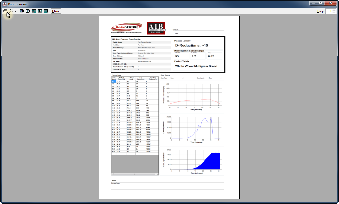Click the Print preview title bar app icon
The height and width of the screenshot is (204, 339).
[4, 4]
